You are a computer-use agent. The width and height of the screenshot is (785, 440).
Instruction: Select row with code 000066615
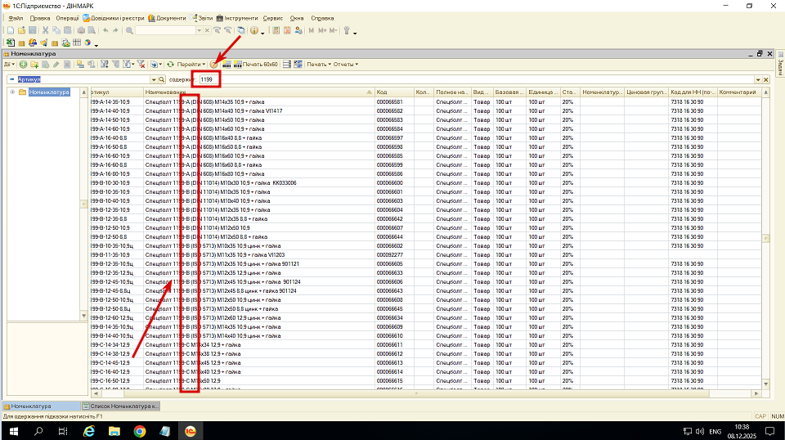point(426,381)
